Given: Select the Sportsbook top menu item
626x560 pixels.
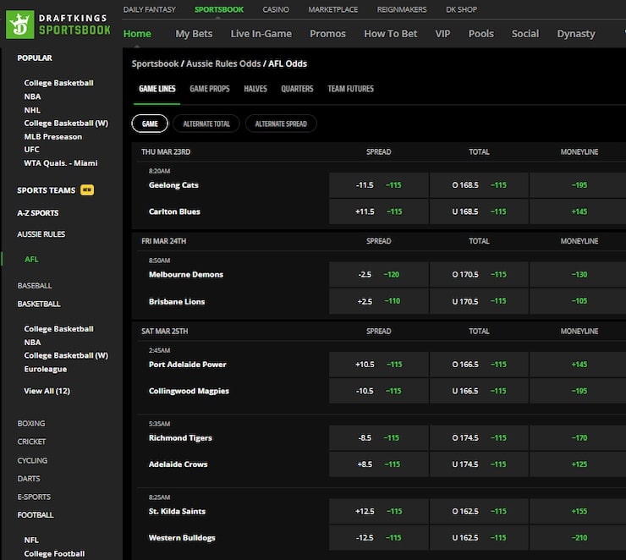Looking at the screenshot, I should coord(219,9).
